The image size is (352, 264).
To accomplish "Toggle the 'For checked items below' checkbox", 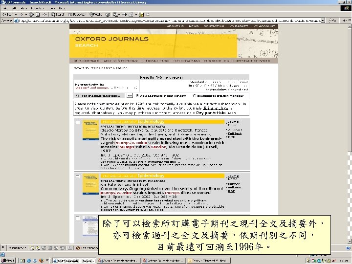I will 77,96.
